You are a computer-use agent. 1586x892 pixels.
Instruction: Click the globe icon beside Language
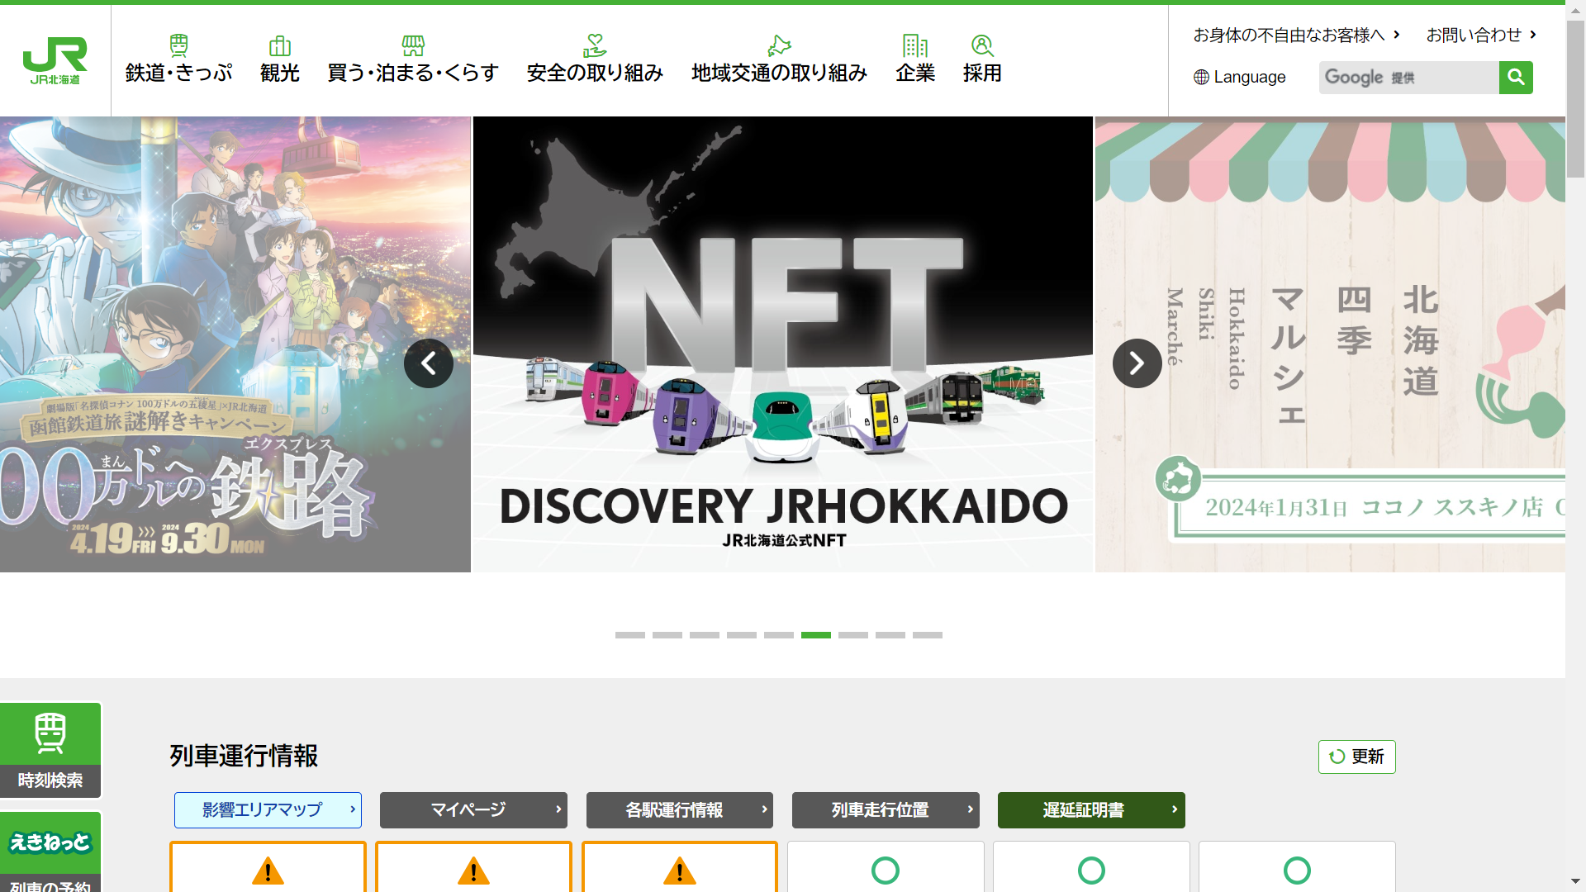click(x=1201, y=78)
